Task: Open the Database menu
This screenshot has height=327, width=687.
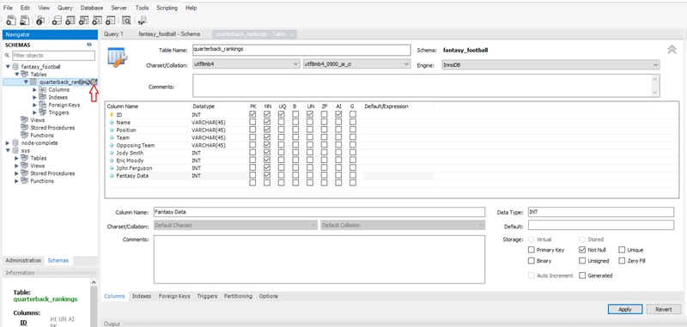Action: click(x=92, y=8)
